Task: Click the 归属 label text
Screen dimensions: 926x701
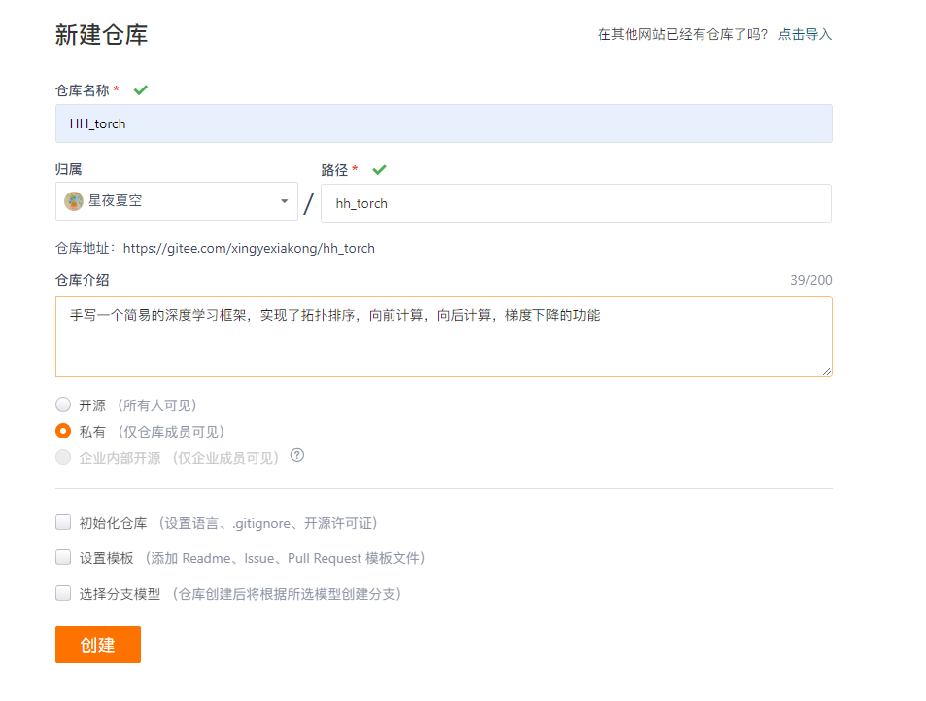Action: pos(69,169)
